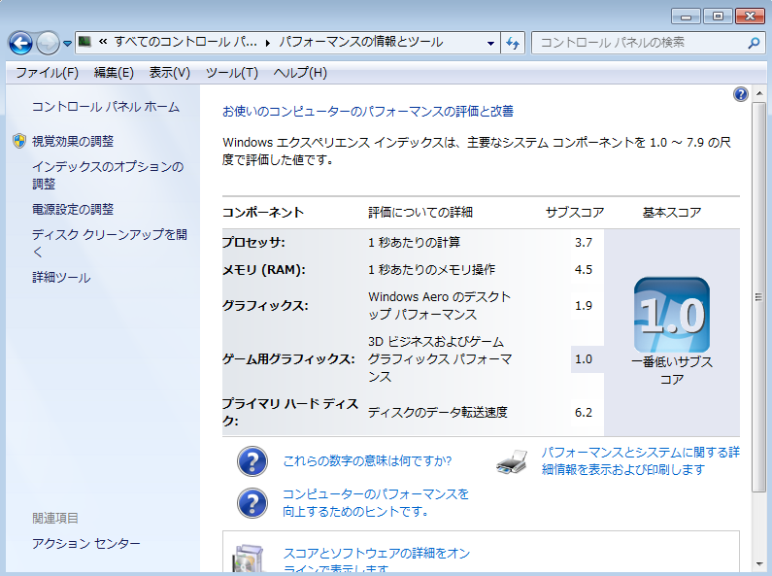Minimize the window
Screen dimensions: 772x576
(687, 17)
